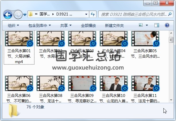
Task: Click the change view icon
Action: point(141,25)
